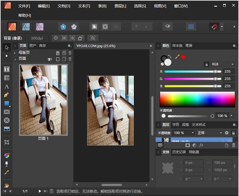Viewport: 239px width, 196px height.
Task: Toggle the layer lock padlock in Layers
Action: coord(233,133)
